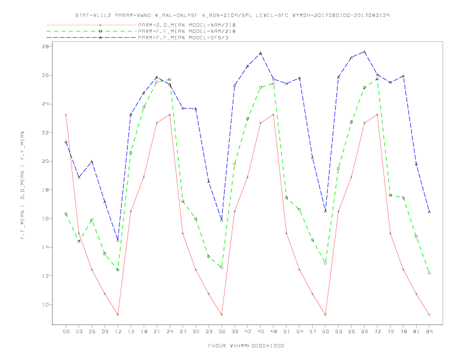Click the green NAM circle data point at hour 84
The width and height of the screenshot is (468, 361).
429,273
